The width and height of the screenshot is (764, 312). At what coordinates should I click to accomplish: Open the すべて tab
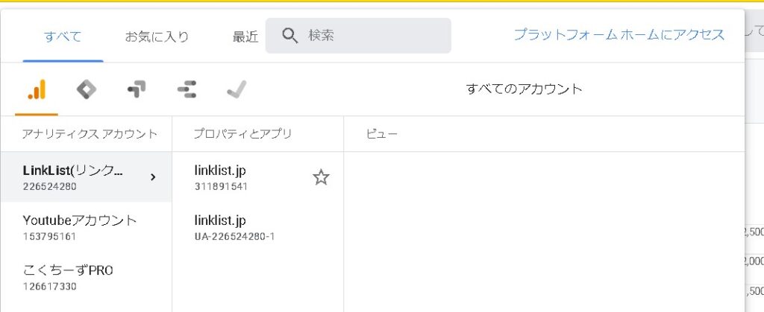pyautogui.click(x=63, y=36)
